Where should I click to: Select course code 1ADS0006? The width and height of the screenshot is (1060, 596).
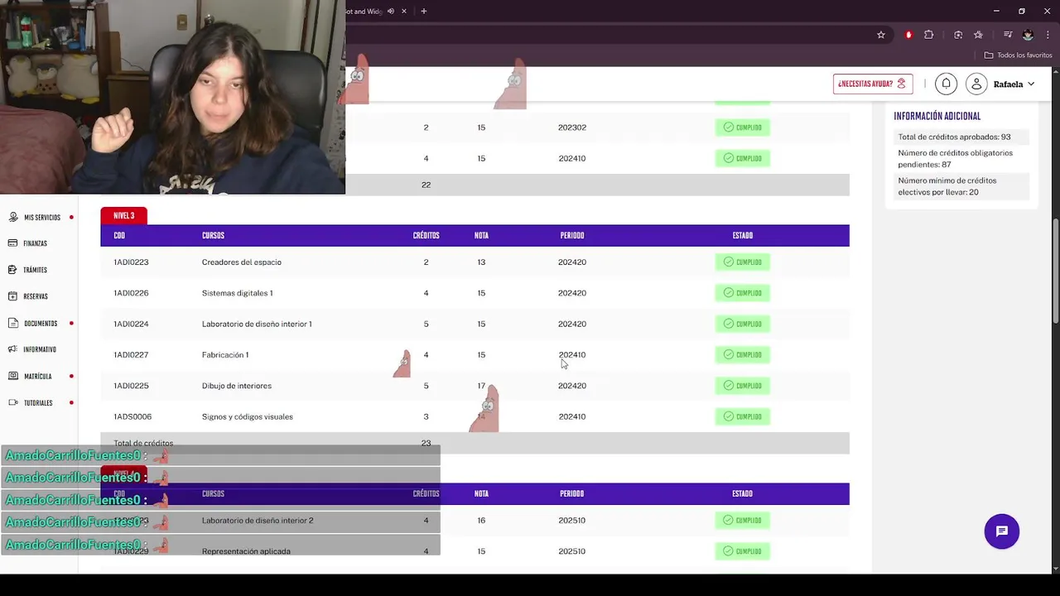pyautogui.click(x=132, y=417)
